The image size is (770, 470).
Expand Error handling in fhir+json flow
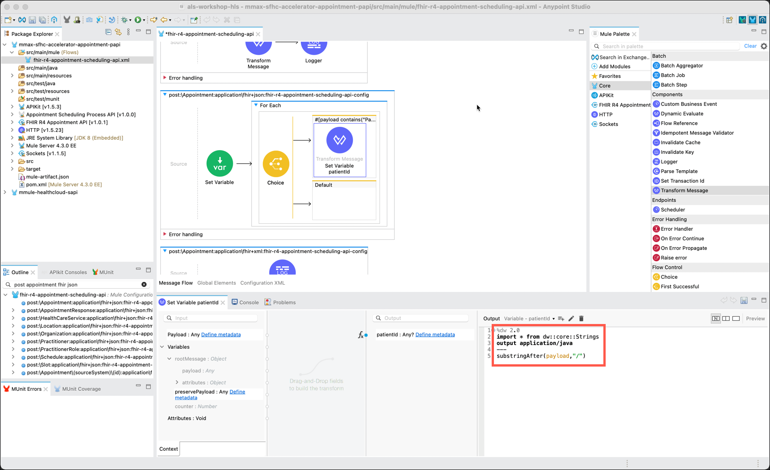point(165,234)
